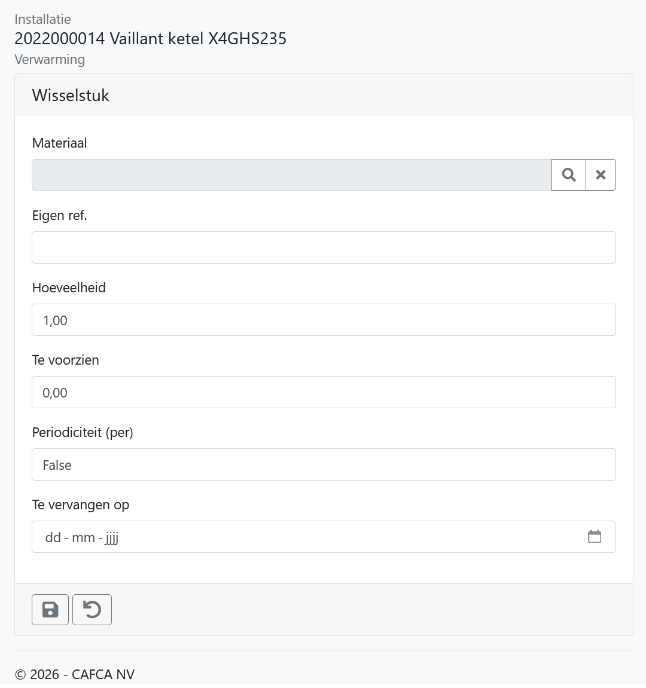Click the Wisselstuk card header
This screenshot has height=688, width=646.
click(324, 95)
